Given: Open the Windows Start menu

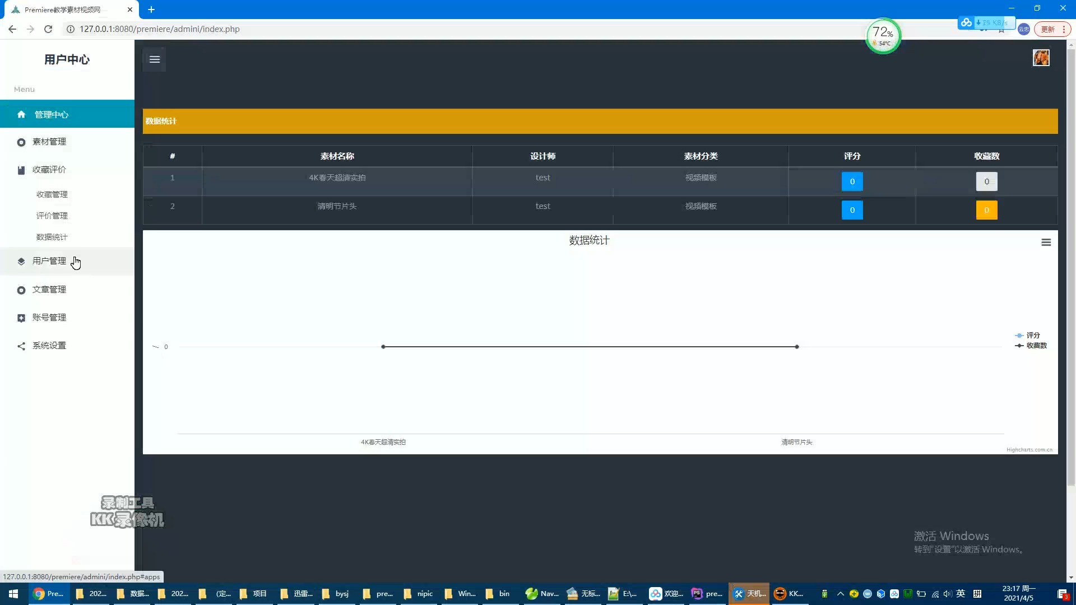Looking at the screenshot, I should coord(13,594).
